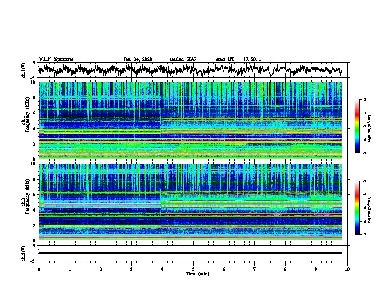Click the "2" minute tick label
The width and height of the screenshot is (391, 302).
tap(101, 269)
